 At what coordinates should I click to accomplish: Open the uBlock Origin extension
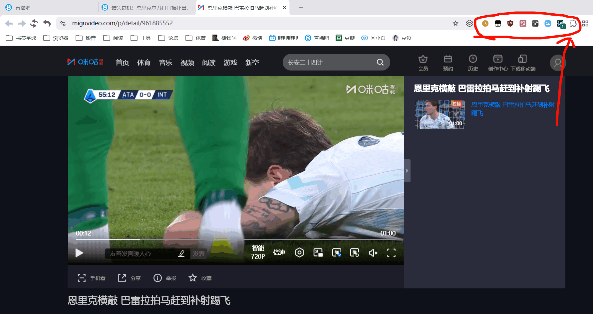tap(510, 23)
